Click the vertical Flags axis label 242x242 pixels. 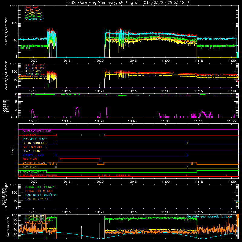[12, 151]
